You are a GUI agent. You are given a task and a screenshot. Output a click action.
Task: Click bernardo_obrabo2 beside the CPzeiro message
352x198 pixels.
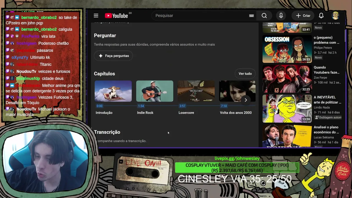(39, 18)
